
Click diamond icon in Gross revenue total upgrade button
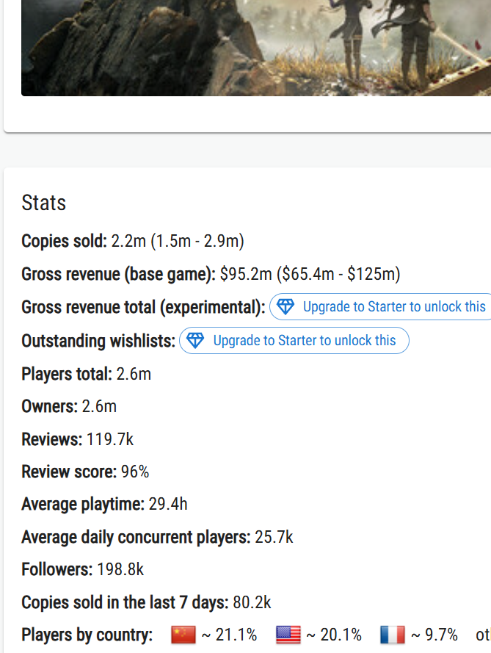pos(285,307)
